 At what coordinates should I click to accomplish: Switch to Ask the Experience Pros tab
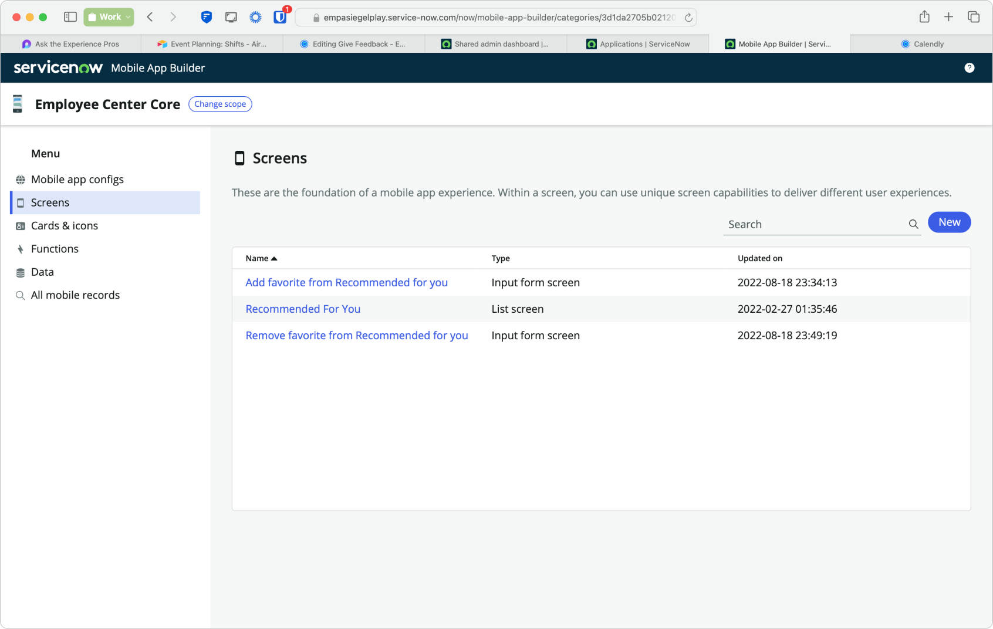[x=70, y=44]
